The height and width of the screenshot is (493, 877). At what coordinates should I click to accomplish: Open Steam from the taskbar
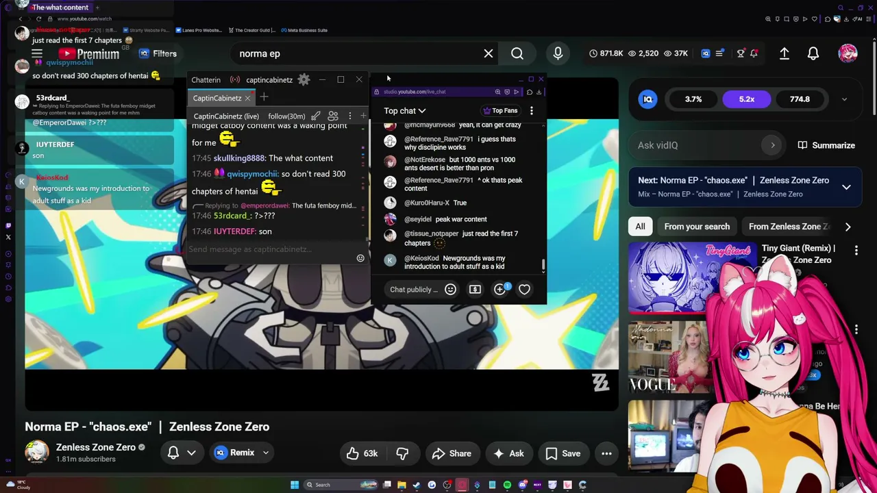[x=417, y=485]
